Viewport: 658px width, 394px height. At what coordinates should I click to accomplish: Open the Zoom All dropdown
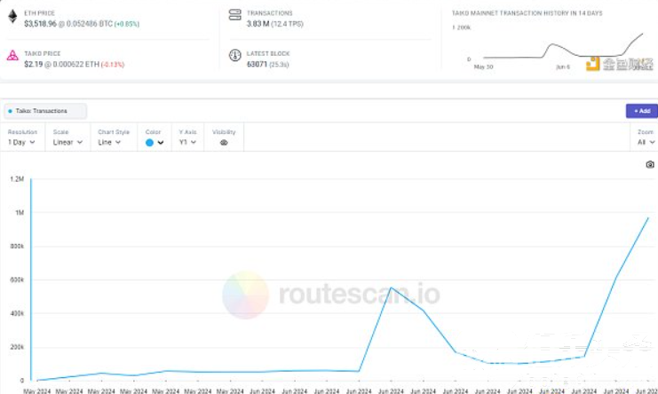coord(646,142)
